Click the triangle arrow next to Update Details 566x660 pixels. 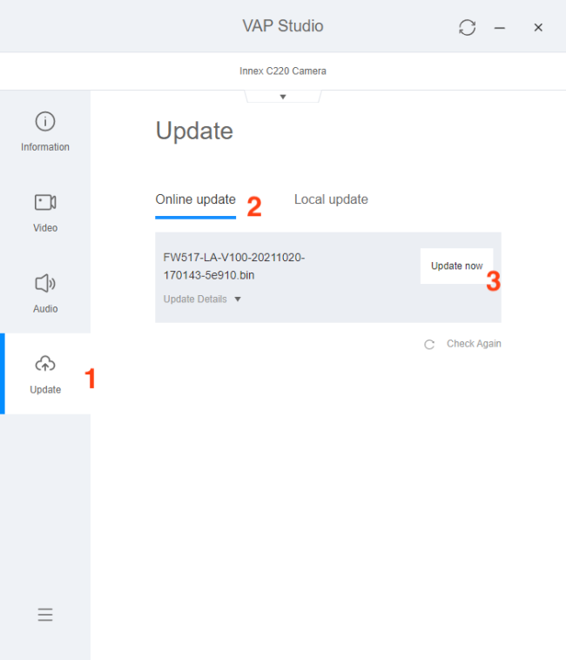coord(238,300)
